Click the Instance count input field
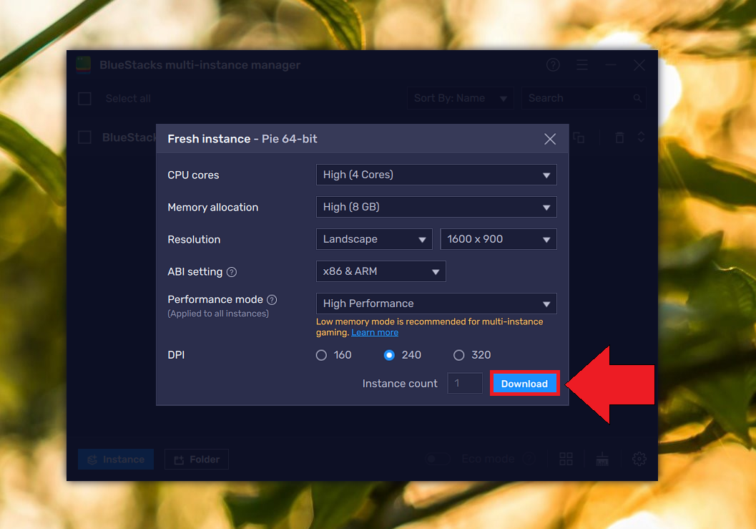Image resolution: width=756 pixels, height=529 pixels. pos(464,383)
